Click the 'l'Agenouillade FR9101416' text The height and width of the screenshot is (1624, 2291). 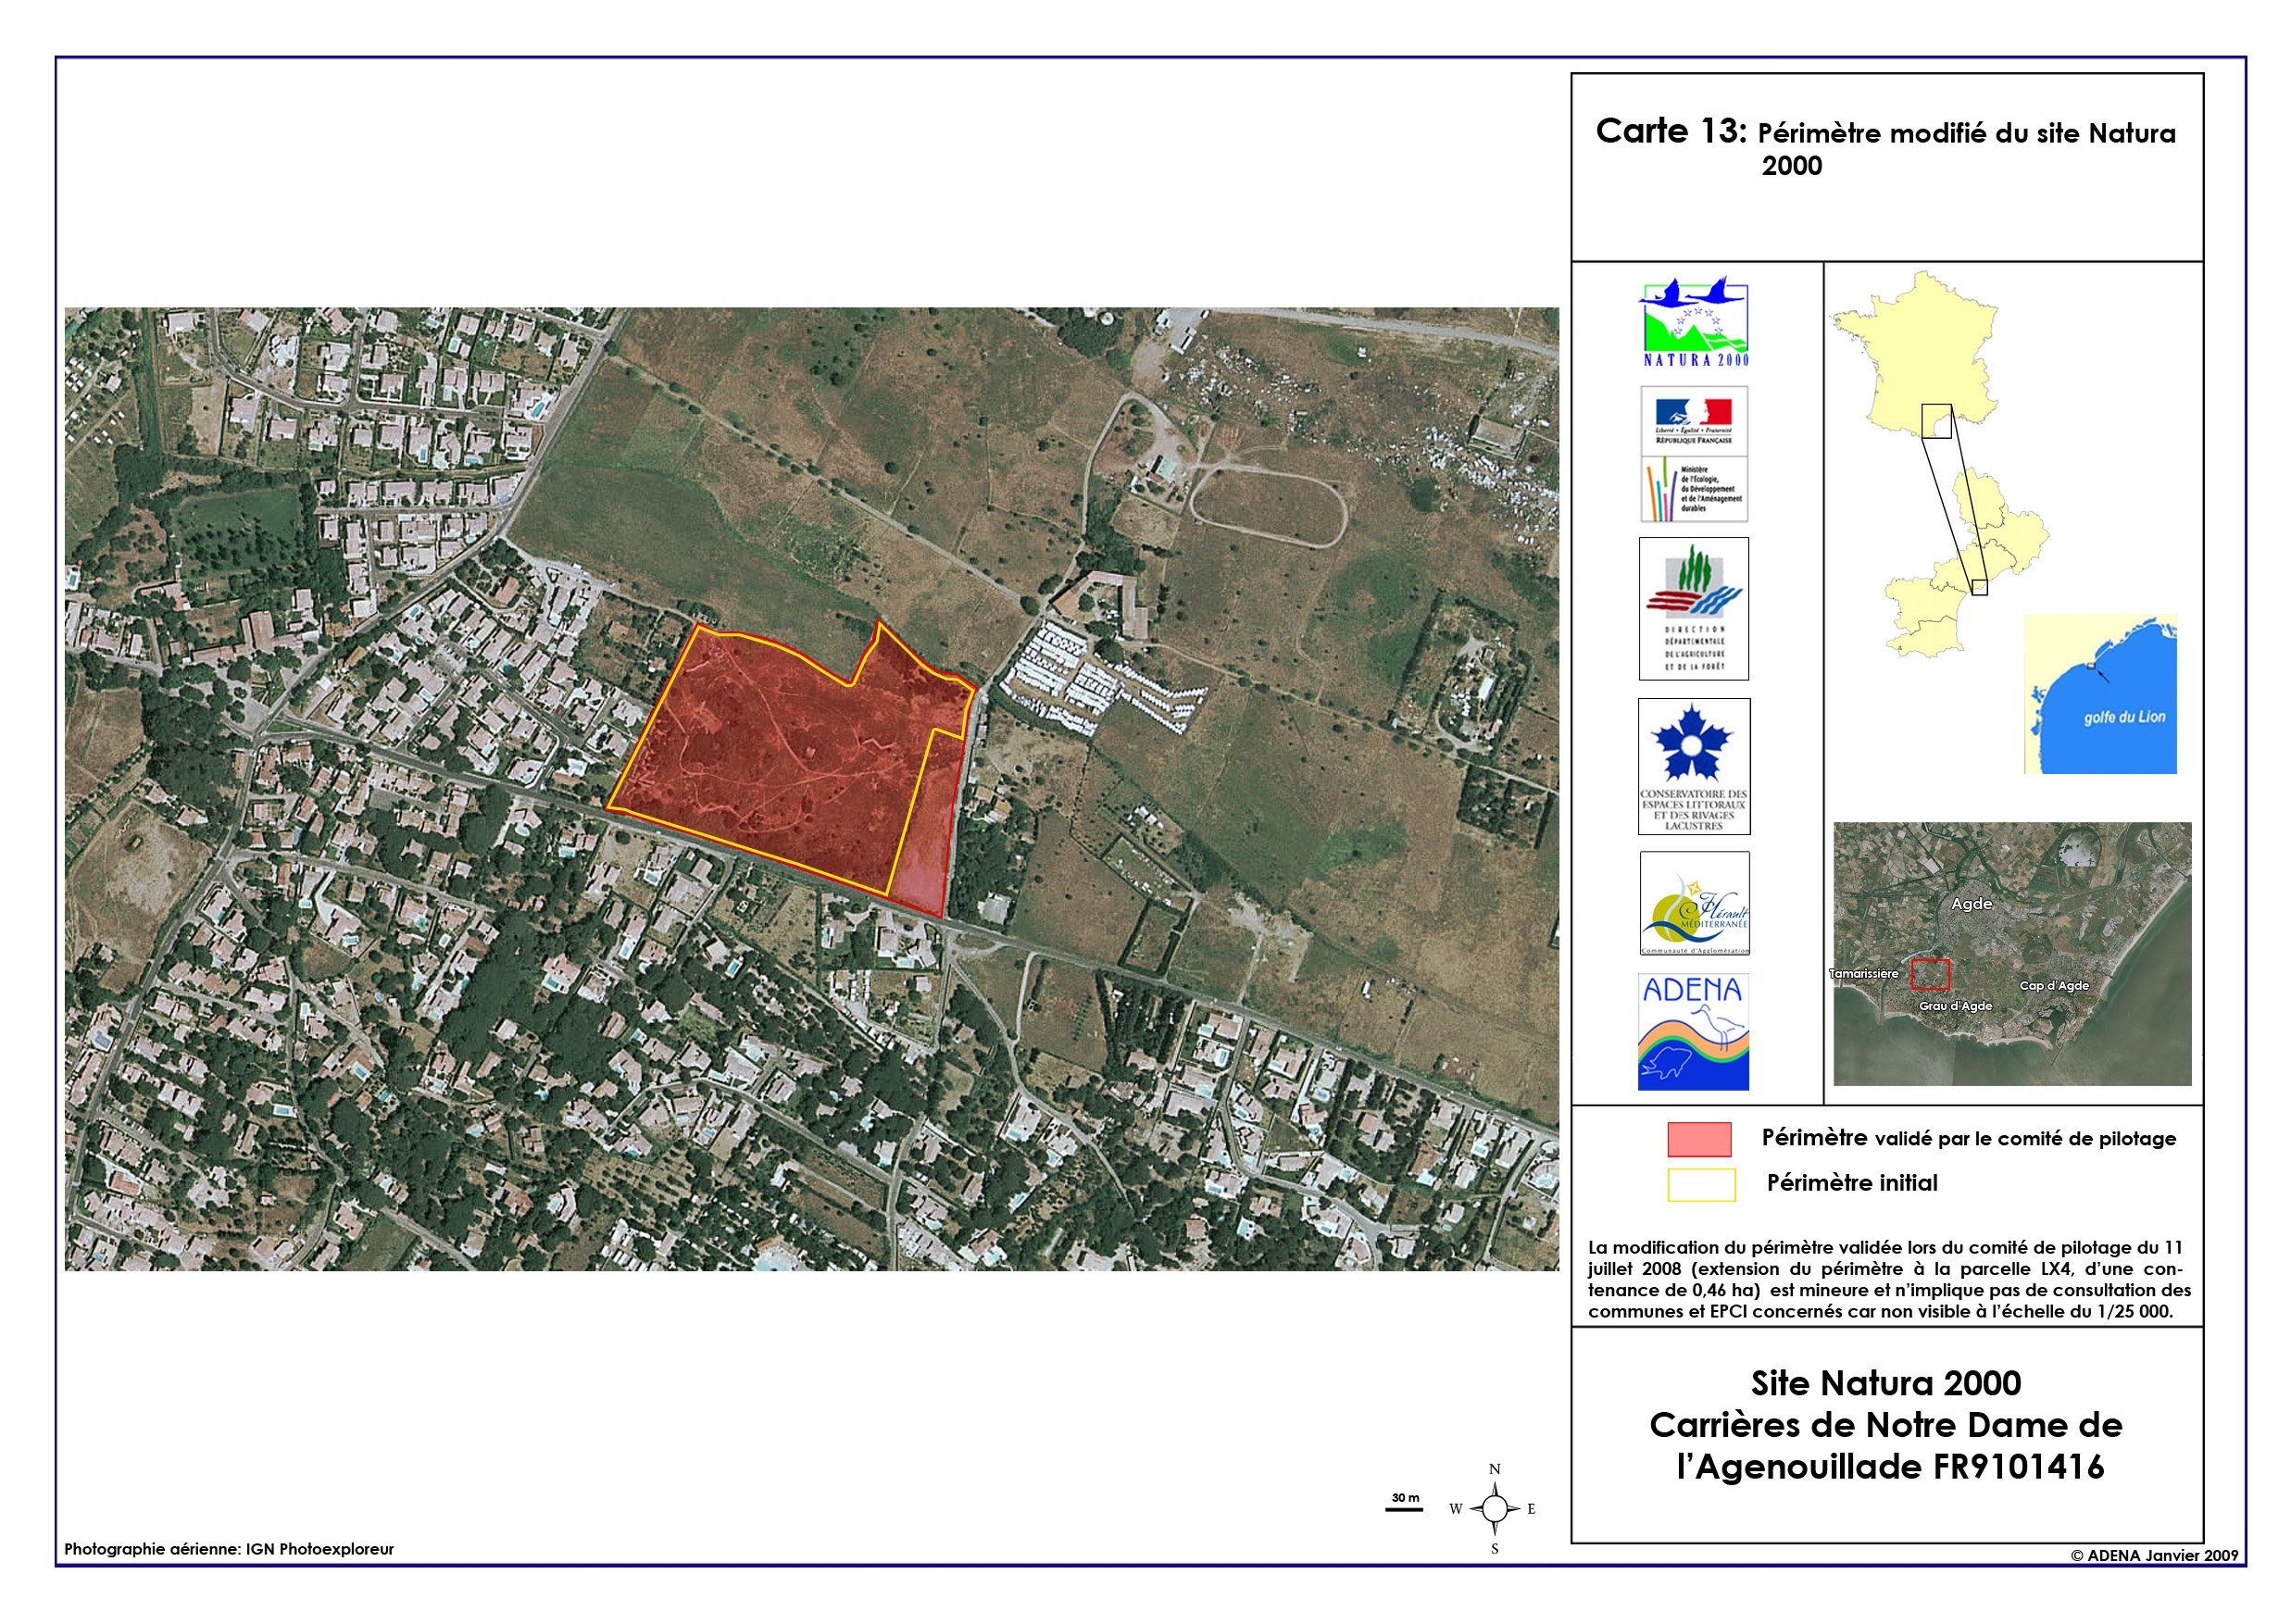(x=1890, y=1467)
